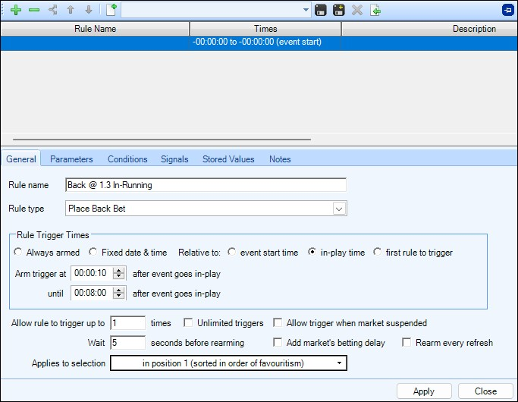This screenshot has height=402, width=518.
Task: Import rules file with green arrow document icon
Action: pyautogui.click(x=375, y=10)
